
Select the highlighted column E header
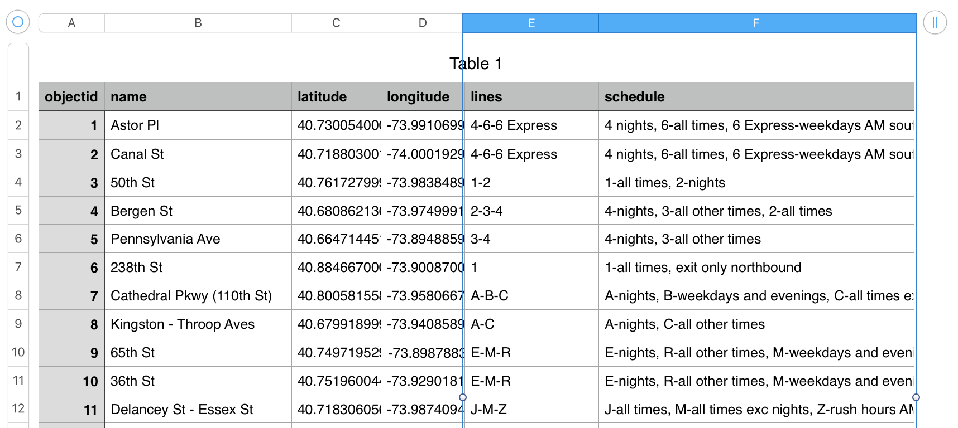point(531,23)
